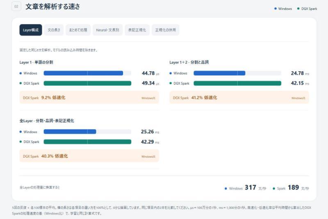Click the Windows 317 文/秒 figure
328x219 pixels.
(x=245, y=187)
